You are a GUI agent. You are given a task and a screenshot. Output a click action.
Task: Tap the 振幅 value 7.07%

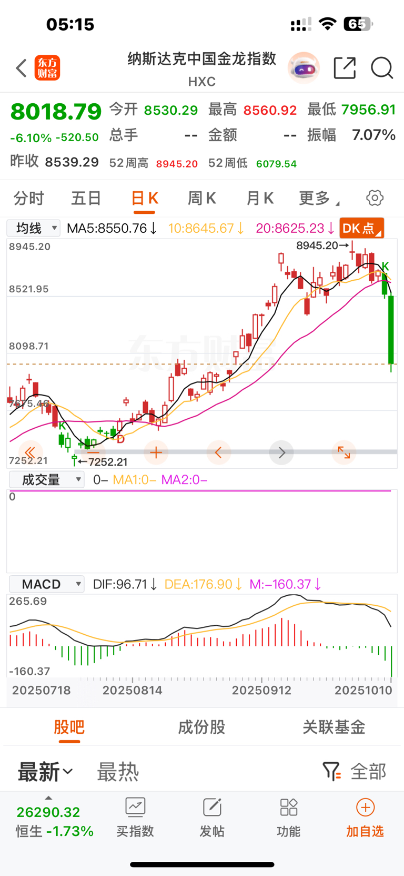point(373,135)
